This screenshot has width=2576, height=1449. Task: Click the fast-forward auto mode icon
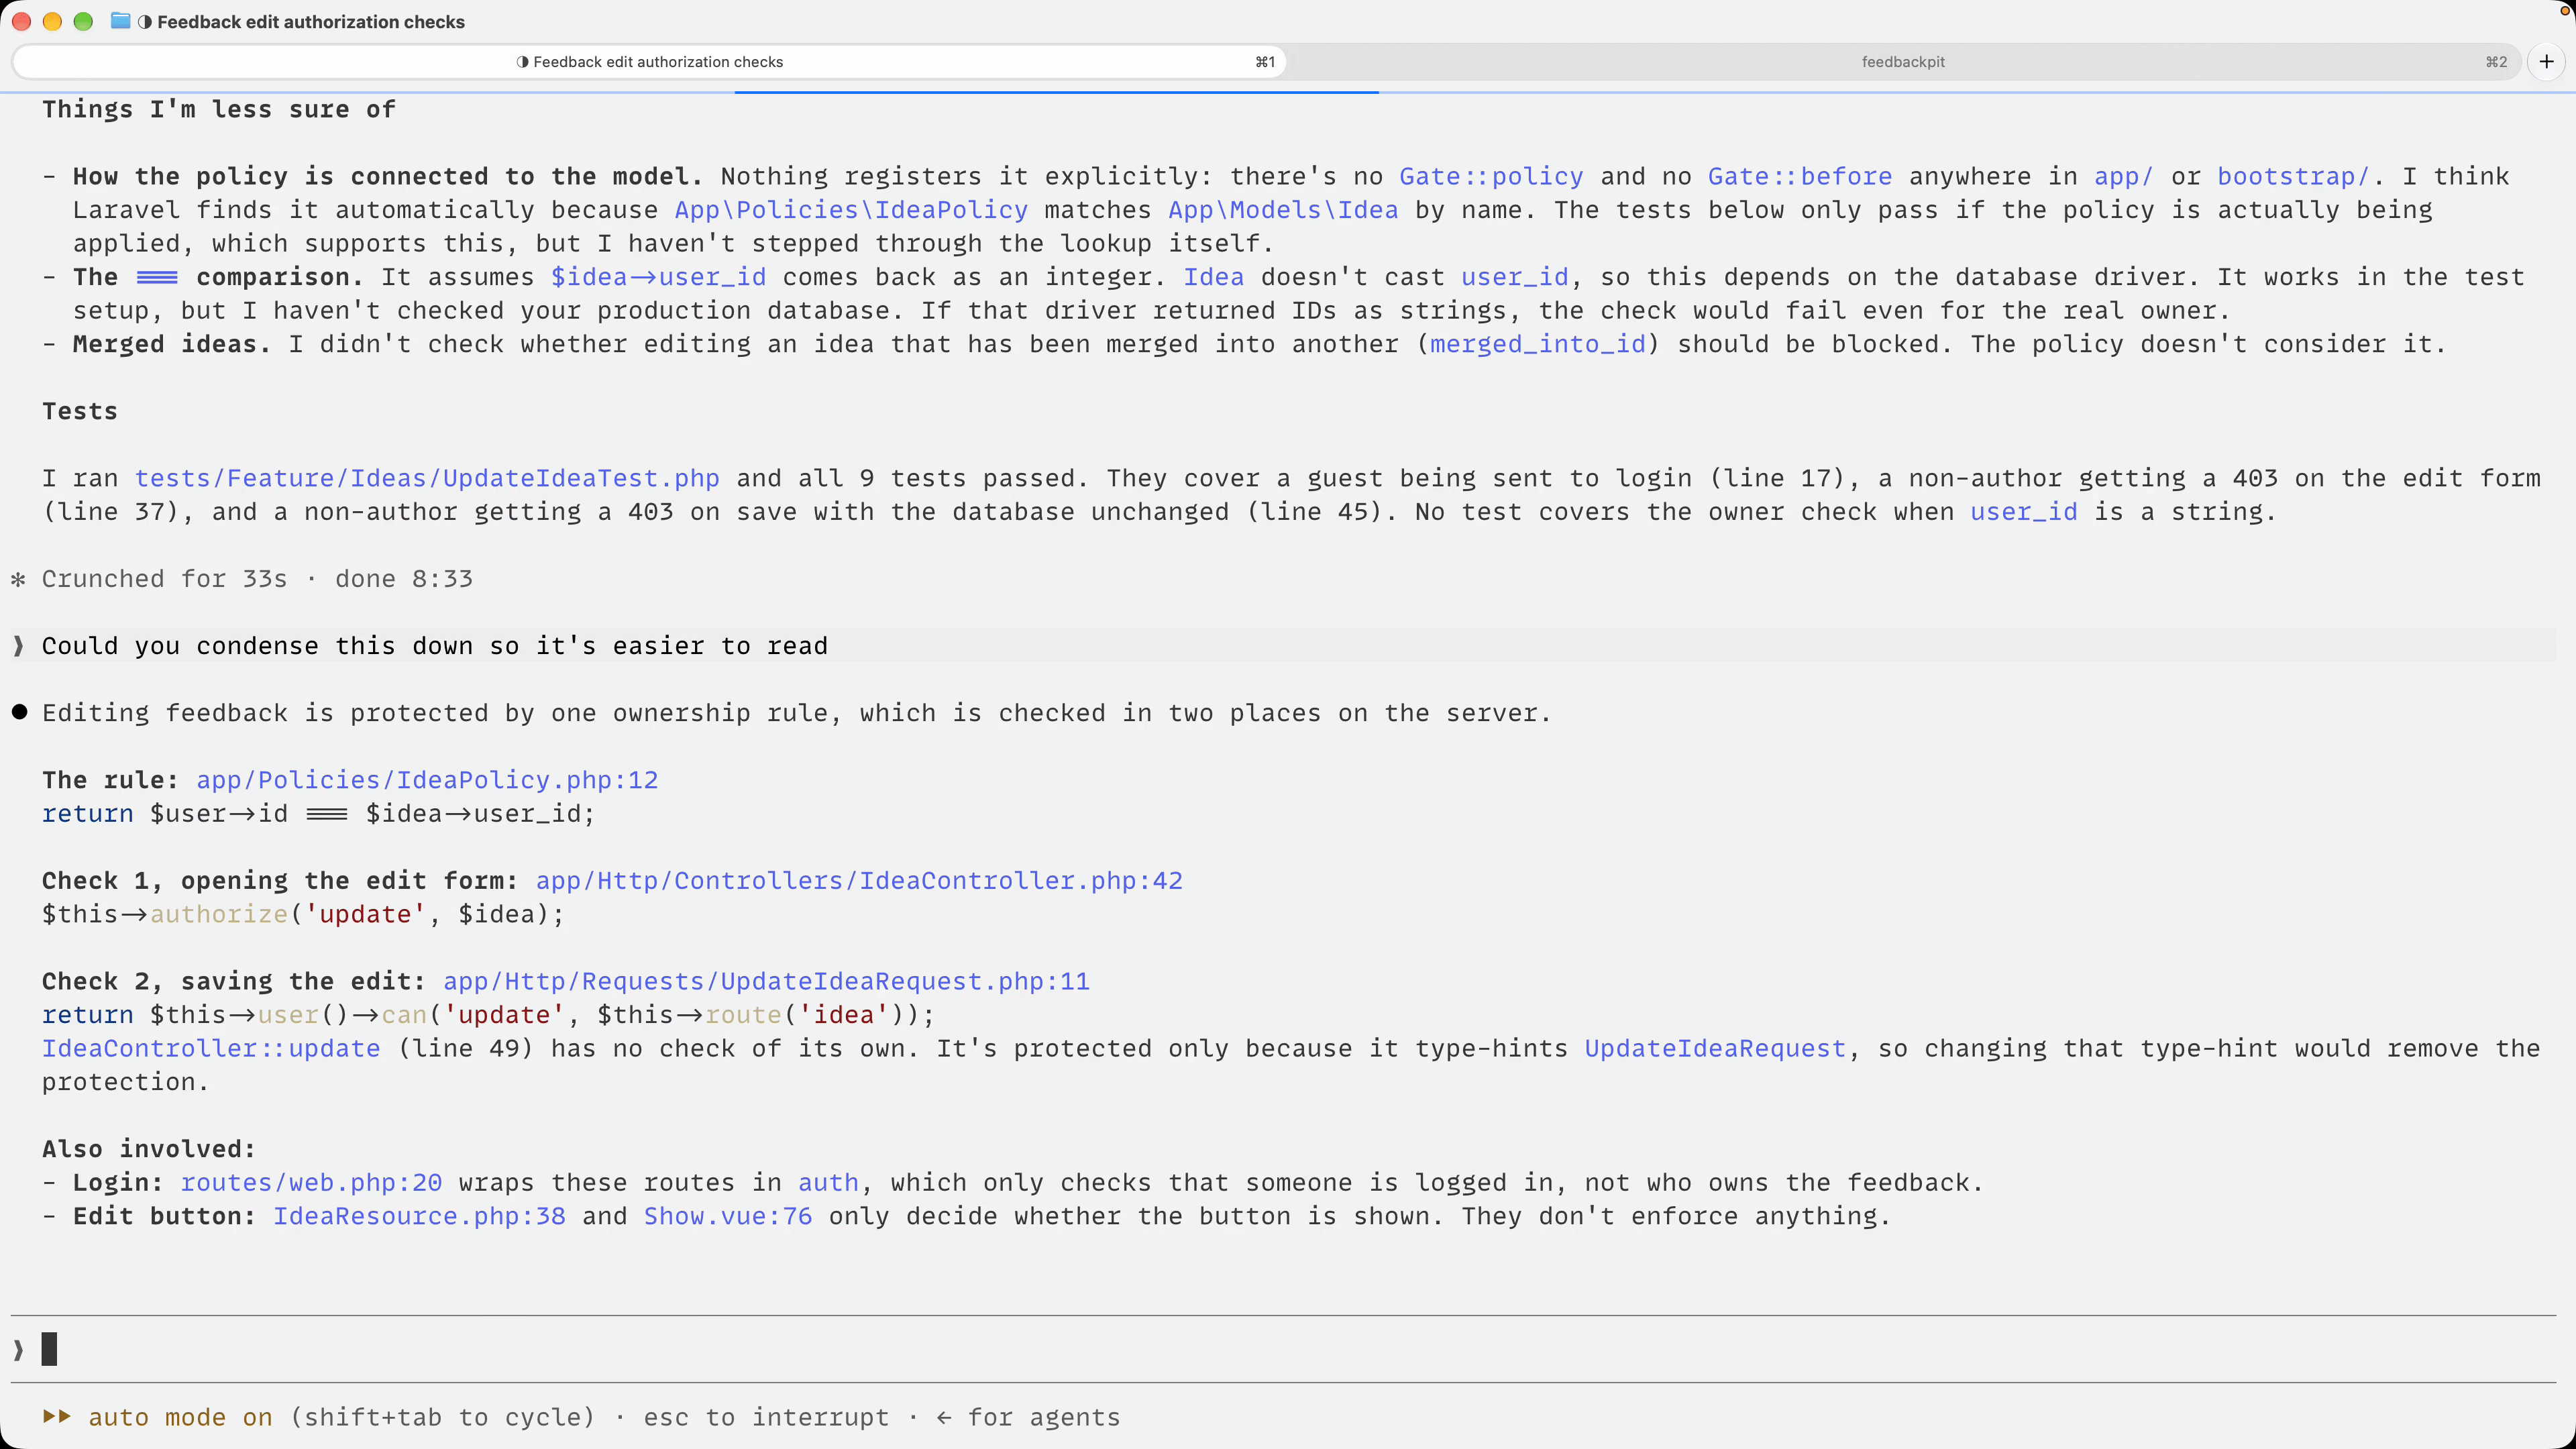[x=57, y=1417]
